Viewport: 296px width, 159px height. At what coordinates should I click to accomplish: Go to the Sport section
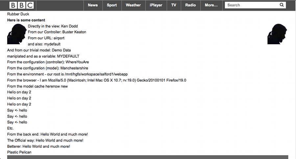(x=112, y=5)
